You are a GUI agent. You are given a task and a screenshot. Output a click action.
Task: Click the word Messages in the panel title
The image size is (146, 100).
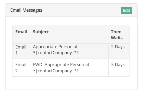(32, 10)
